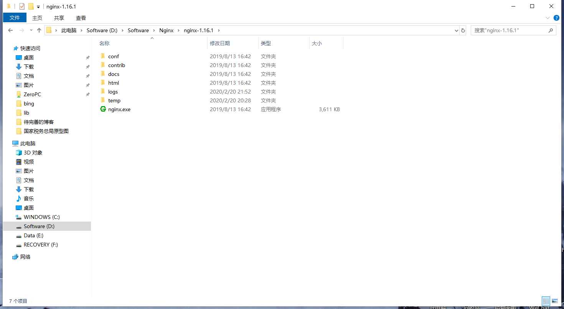Click the search magnifier icon

click(551, 30)
